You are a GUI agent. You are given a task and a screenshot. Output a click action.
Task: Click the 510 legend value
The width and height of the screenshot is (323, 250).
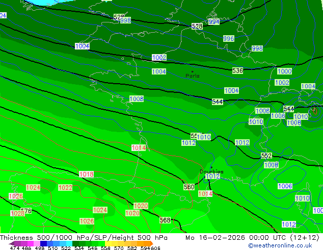(53, 248)
